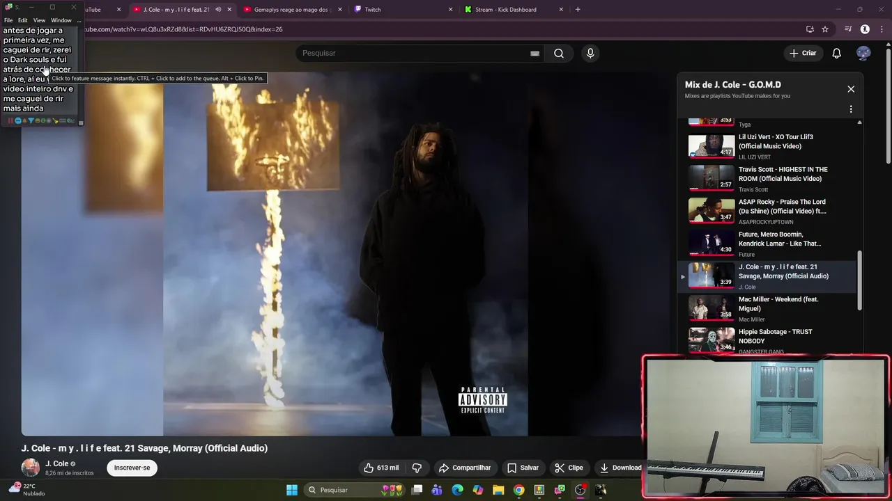This screenshot has height=501, width=892.
Task: Open the J. Cole channel name link
Action: (x=56, y=464)
